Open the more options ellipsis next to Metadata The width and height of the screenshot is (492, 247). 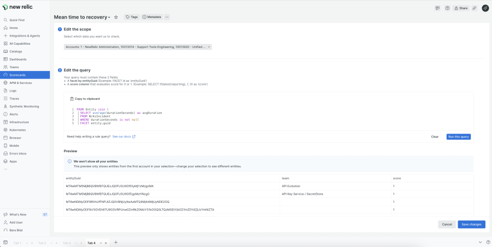[167, 17]
